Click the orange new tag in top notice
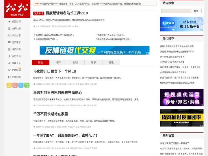208x156 pixels. point(37,3)
